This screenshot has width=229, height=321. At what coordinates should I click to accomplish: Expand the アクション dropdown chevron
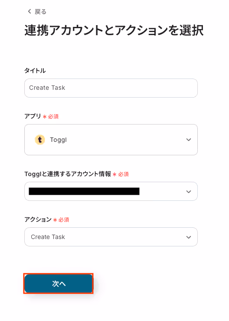pyautogui.click(x=189, y=237)
